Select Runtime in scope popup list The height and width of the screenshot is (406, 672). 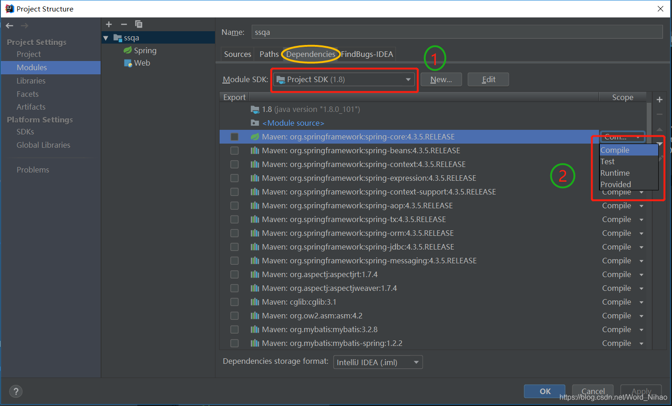pos(629,173)
